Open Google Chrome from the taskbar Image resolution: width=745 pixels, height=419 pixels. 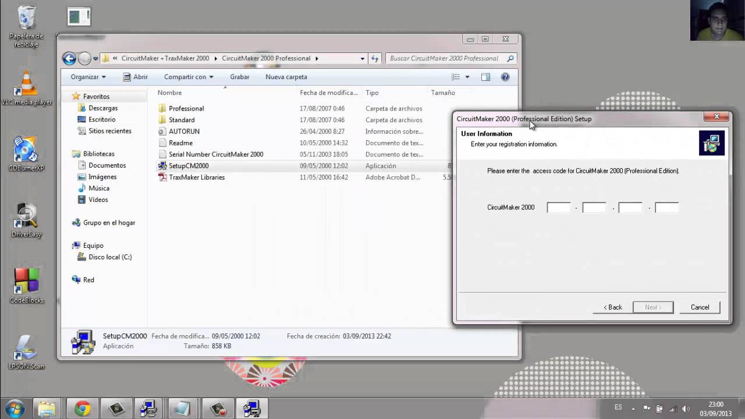pos(82,409)
